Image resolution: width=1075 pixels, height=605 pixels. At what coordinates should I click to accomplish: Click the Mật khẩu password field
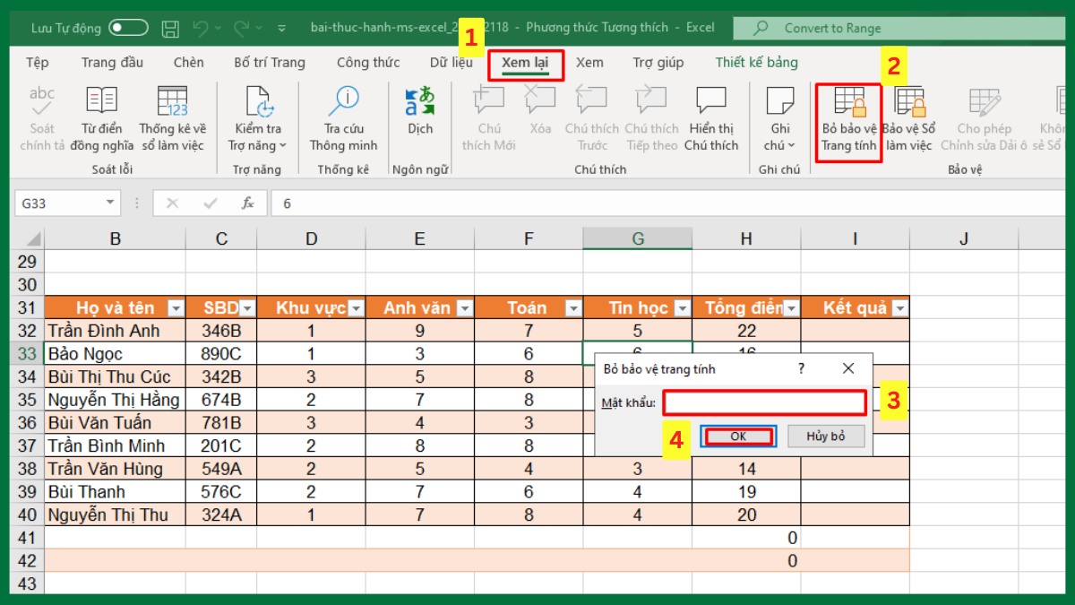[x=764, y=403]
